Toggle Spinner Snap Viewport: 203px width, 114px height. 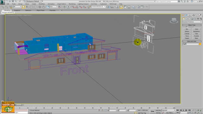pyautogui.click(x=85, y=7)
